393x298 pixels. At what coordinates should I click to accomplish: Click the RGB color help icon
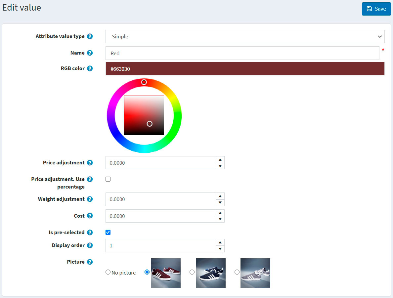pos(90,68)
